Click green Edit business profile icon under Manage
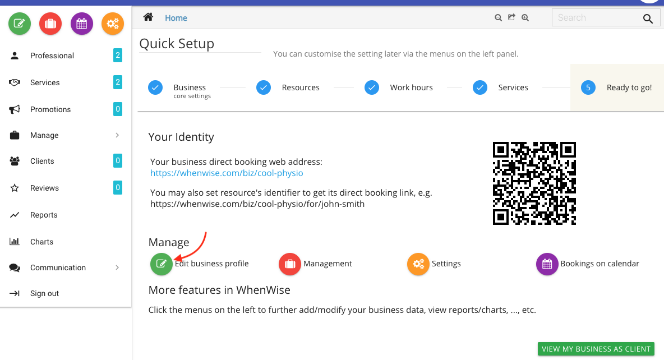Image resolution: width=664 pixels, height=360 pixels. [x=162, y=264]
